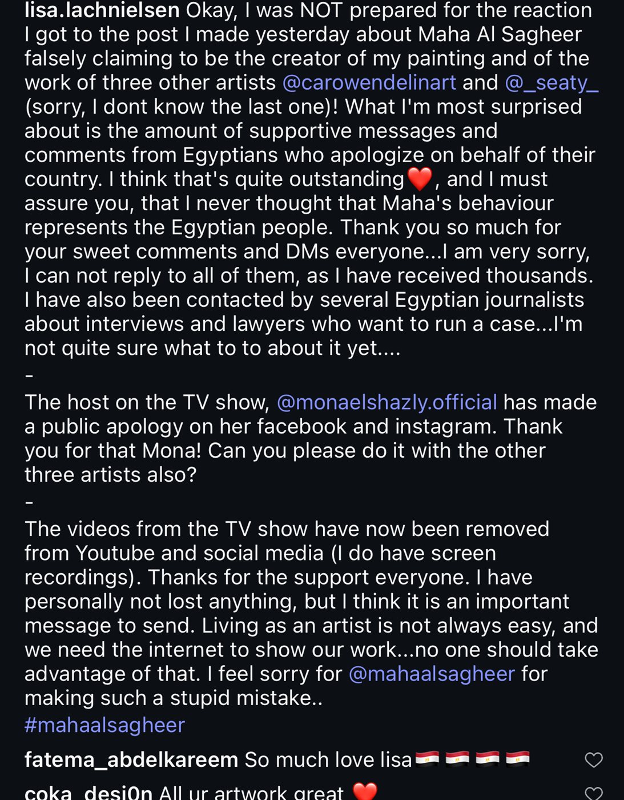Tap the paragraph thanking Mona for her apology
The height and width of the screenshot is (800, 624).
click(311, 438)
